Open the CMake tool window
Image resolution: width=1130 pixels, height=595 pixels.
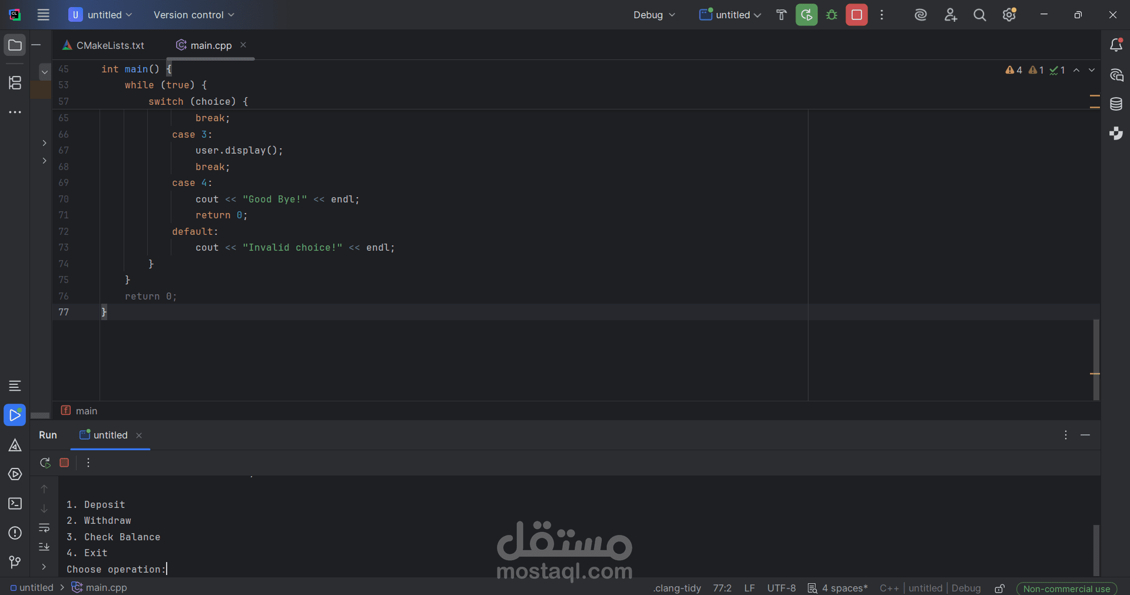[x=15, y=445]
